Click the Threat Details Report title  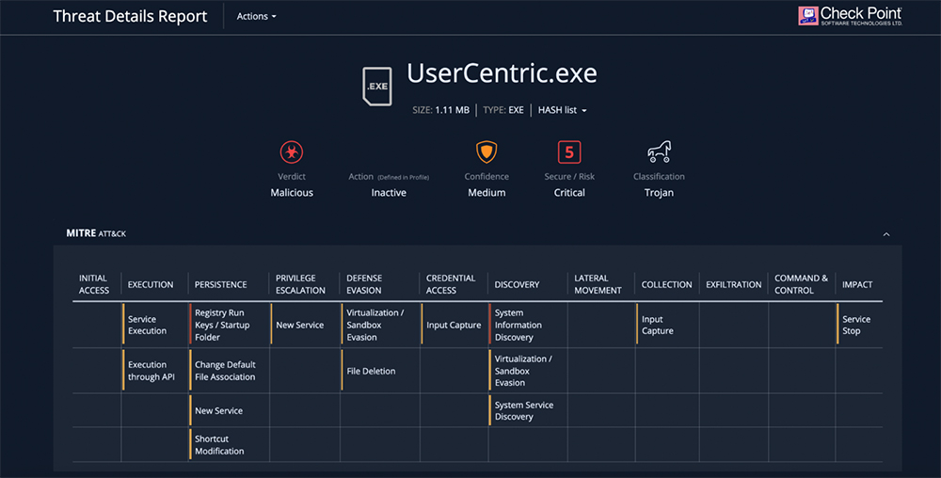click(x=130, y=17)
